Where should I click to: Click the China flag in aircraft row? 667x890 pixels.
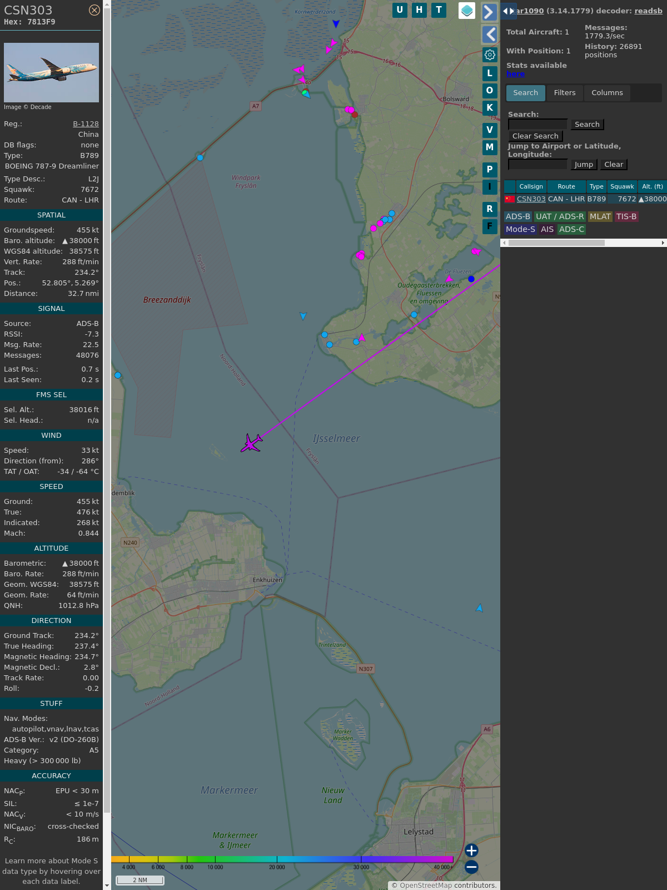point(510,199)
